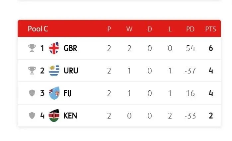Open the URU team link
The image size is (232, 141).
click(x=71, y=70)
